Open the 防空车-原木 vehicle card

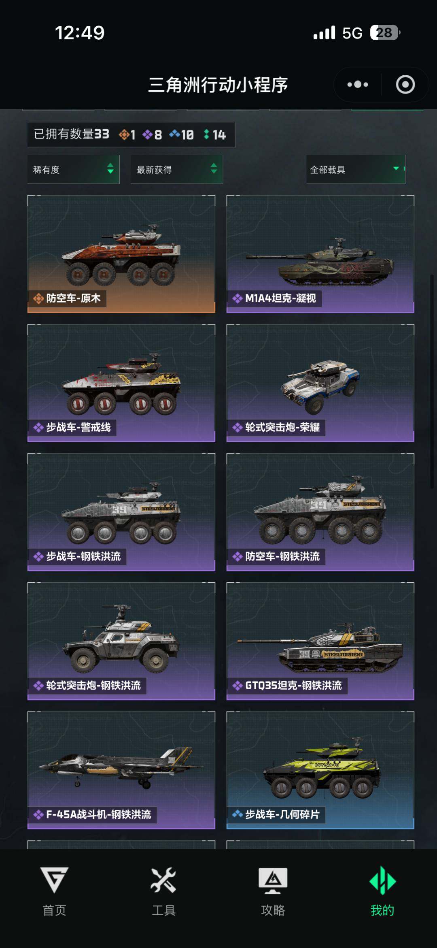click(121, 254)
